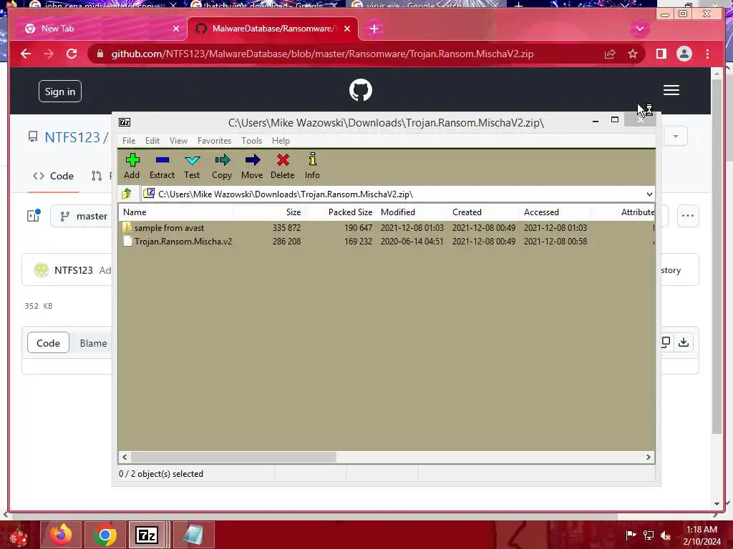
Task: Open the Favorites menu in 7-Zip
Action: tap(214, 141)
